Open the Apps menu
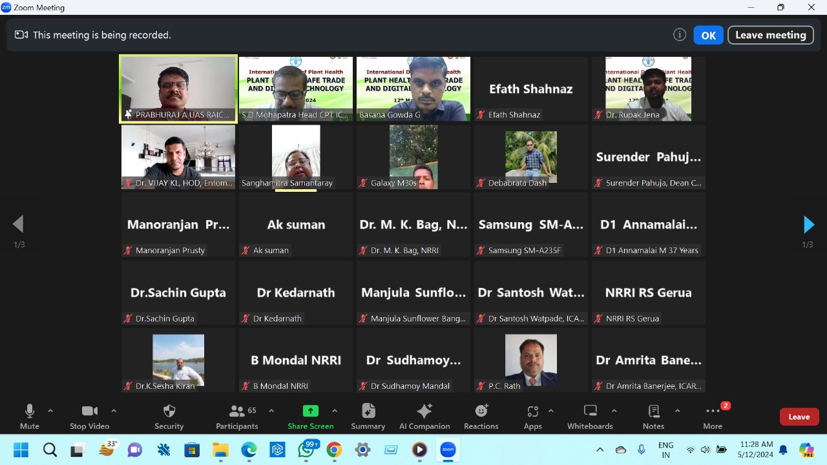This screenshot has height=465, width=827. [532, 417]
